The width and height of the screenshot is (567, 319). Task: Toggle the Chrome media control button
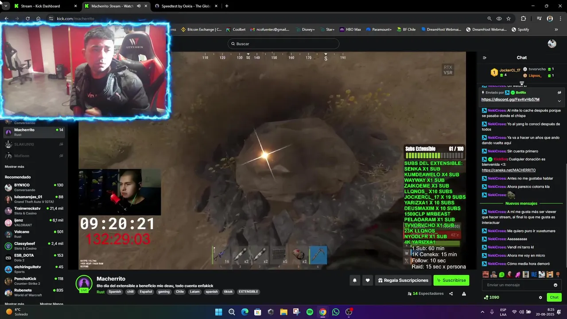(x=539, y=19)
